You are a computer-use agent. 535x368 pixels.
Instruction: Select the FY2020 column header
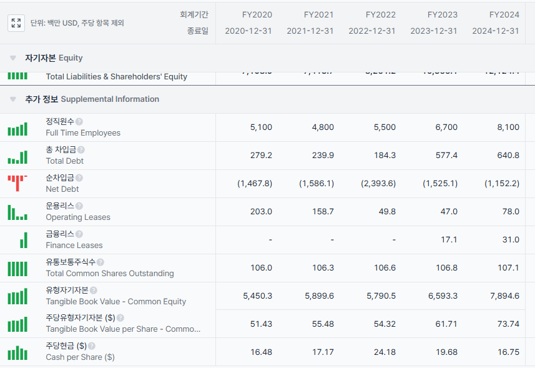pyautogui.click(x=248, y=14)
